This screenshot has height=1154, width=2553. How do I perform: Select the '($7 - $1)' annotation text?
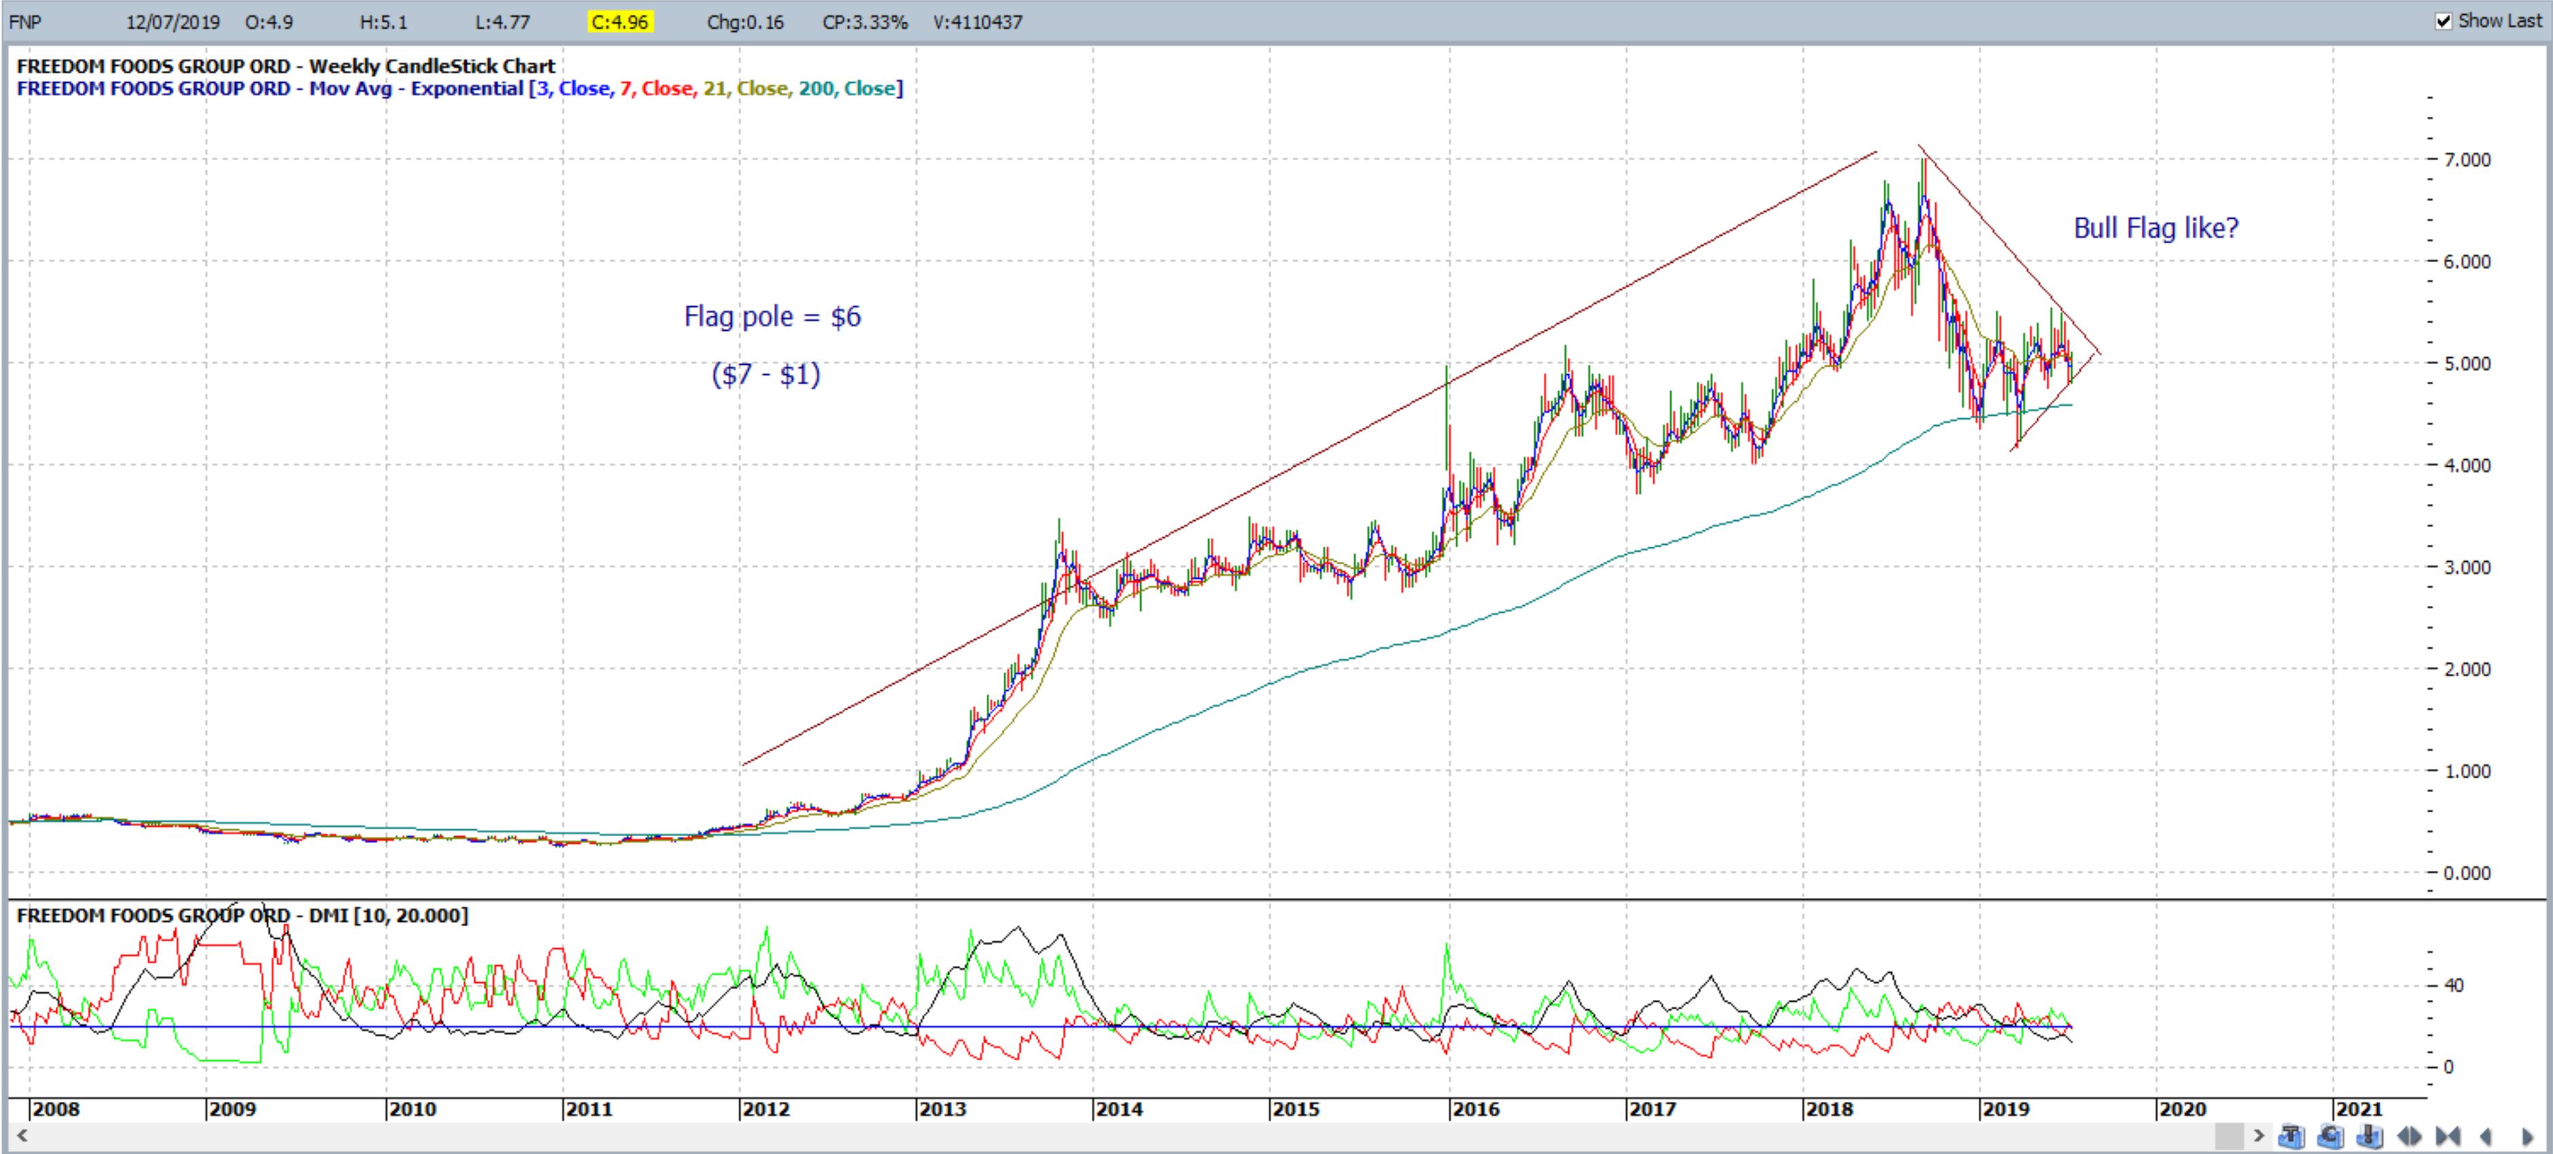point(766,374)
